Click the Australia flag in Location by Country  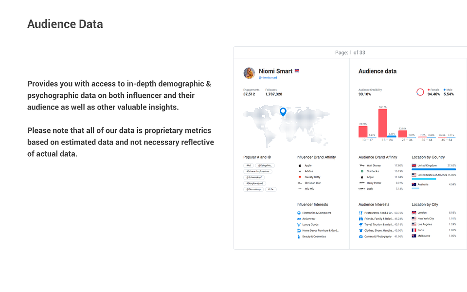point(414,185)
